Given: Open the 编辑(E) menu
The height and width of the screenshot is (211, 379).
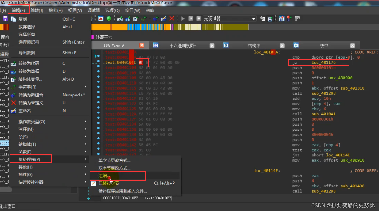Looking at the screenshot, I should click(18, 10).
